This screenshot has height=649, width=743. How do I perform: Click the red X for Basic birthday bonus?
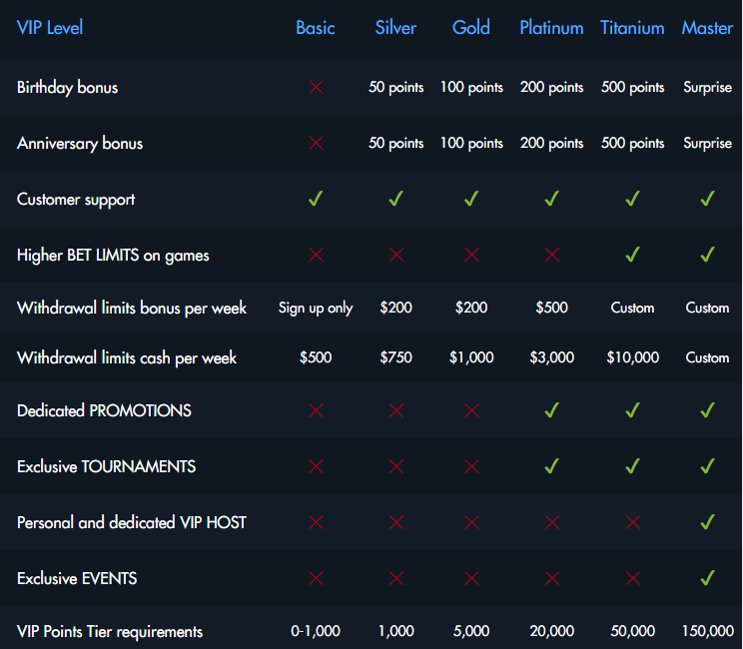tap(316, 88)
